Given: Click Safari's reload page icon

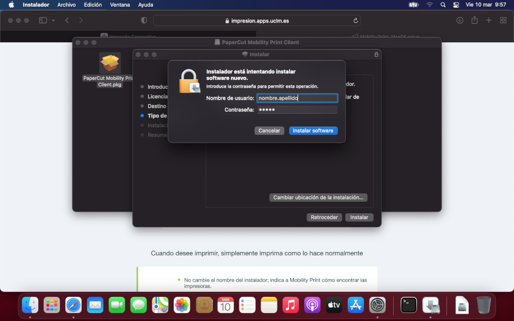Looking at the screenshot, I should 356,21.
